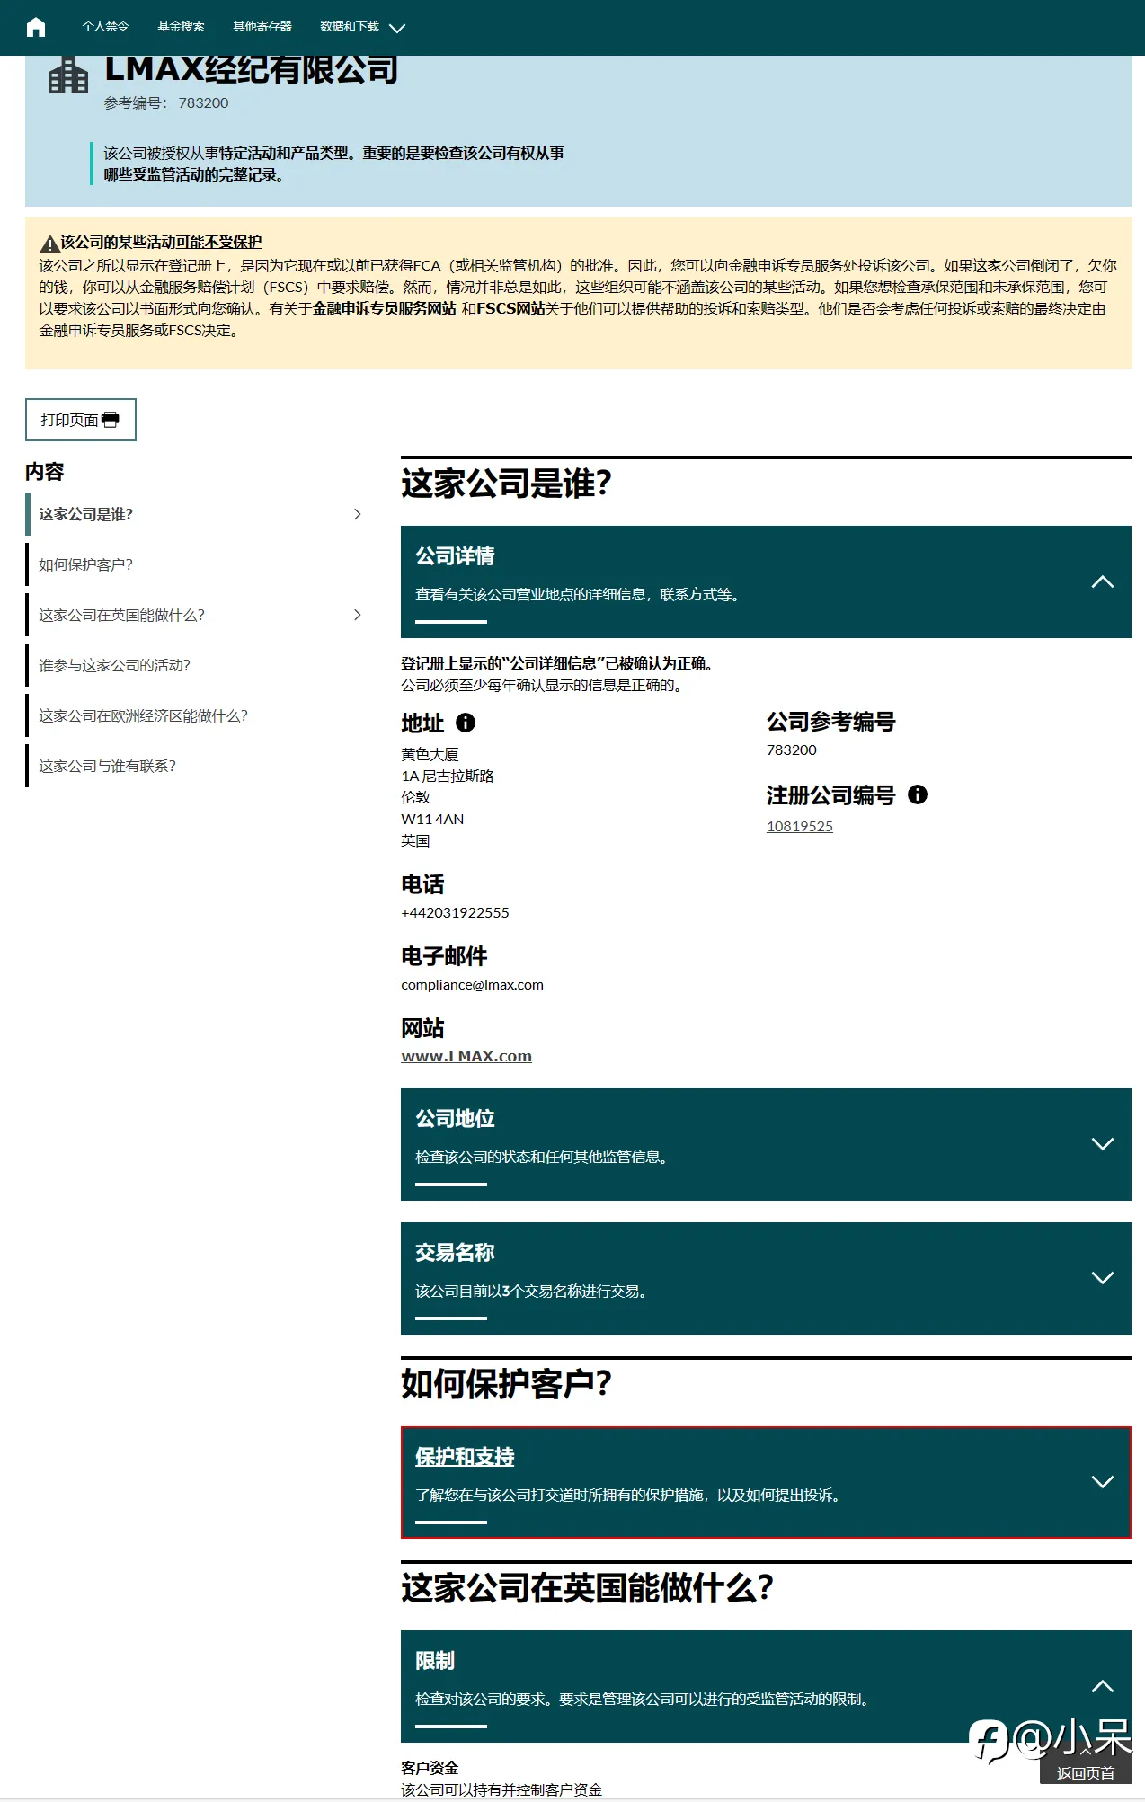
Task: Expand chevron next to sidebar 这家公司在英国能做什么?
Action: [x=358, y=615]
